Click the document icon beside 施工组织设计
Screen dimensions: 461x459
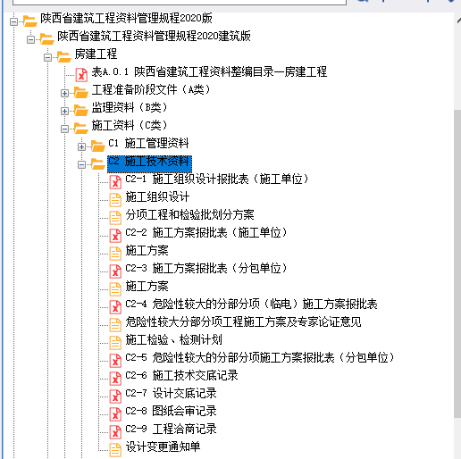(115, 200)
